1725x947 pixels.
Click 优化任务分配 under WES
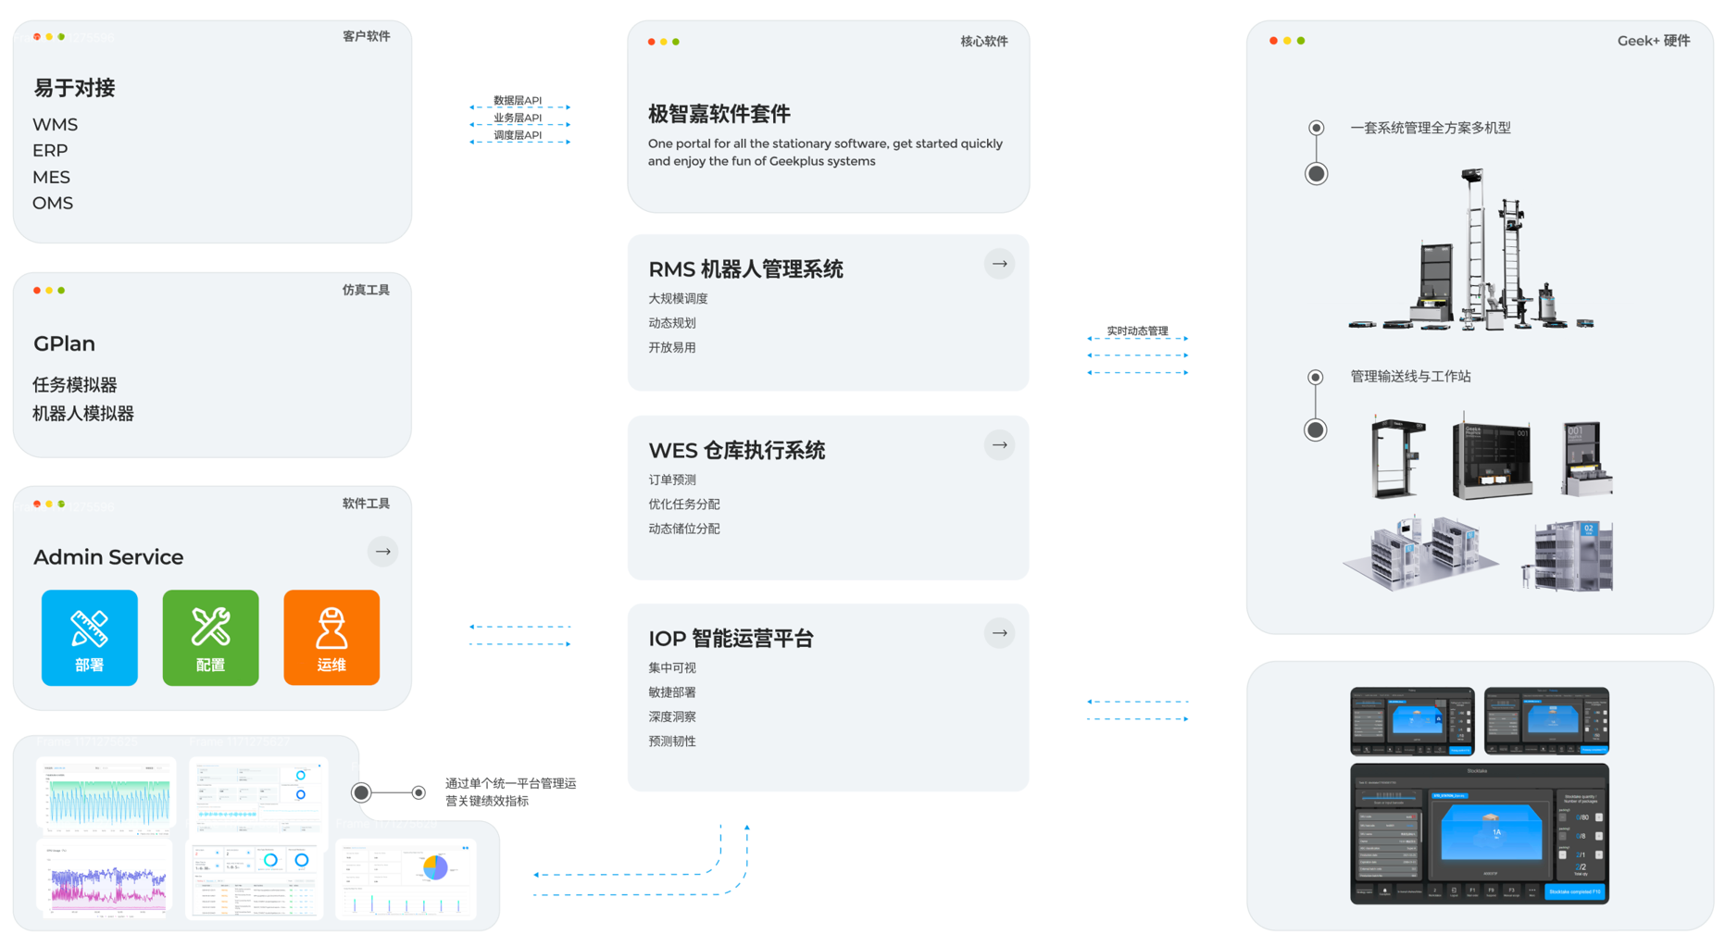pyautogui.click(x=683, y=504)
